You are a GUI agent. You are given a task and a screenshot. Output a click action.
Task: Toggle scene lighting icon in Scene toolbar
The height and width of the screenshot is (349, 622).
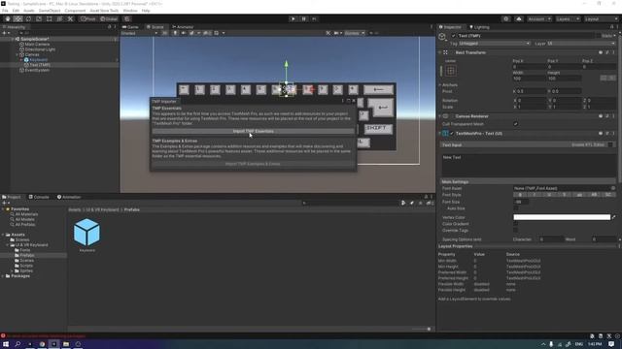point(175,33)
